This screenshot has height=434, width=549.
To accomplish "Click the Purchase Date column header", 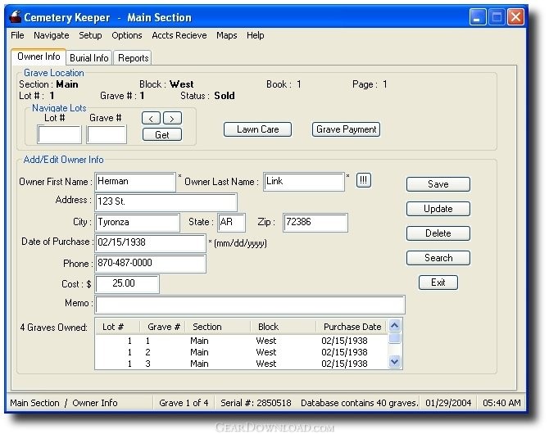I will click(352, 327).
